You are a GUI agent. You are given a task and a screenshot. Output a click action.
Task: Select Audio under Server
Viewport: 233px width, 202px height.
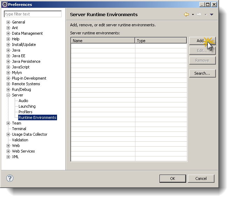[23, 101]
